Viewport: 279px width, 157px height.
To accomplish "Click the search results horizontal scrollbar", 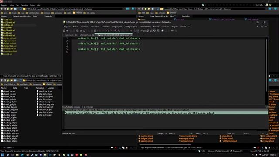I will point(160,130).
